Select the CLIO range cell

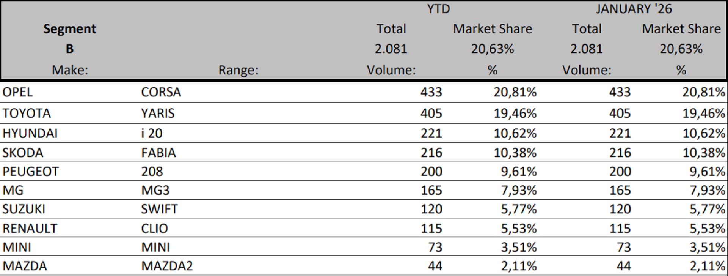click(x=154, y=229)
